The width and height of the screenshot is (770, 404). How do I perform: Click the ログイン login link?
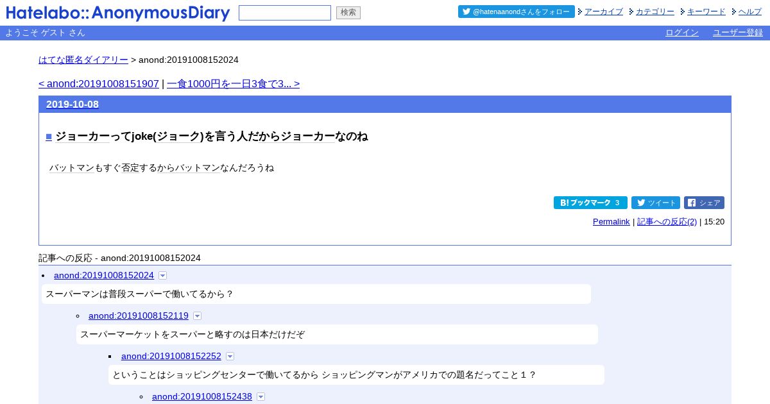point(682,33)
